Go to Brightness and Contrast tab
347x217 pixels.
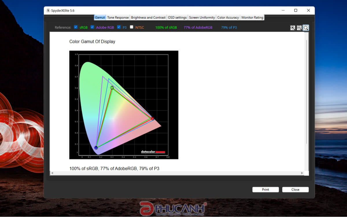coord(148,17)
